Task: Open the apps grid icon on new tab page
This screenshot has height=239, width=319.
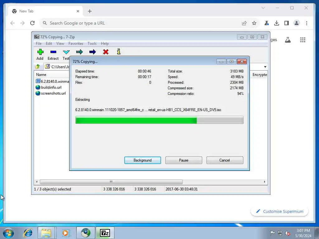Action: [302, 40]
